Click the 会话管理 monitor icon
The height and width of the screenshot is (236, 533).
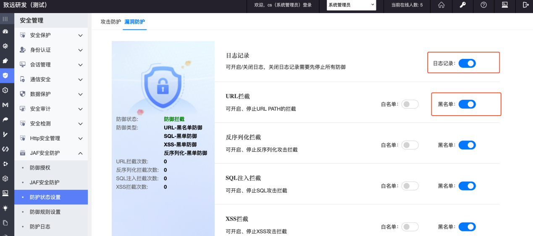point(23,65)
